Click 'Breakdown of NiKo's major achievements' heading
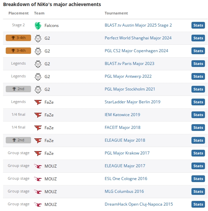This screenshot has width=208, height=211. coord(52,4)
